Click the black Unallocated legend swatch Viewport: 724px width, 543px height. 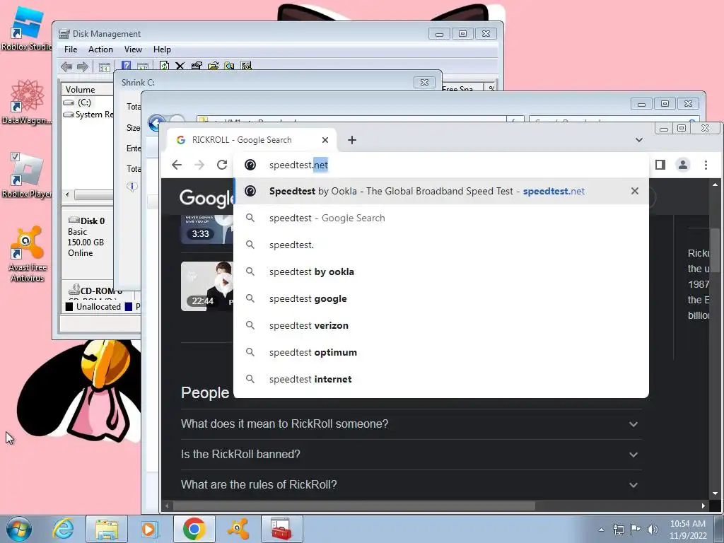click(69, 307)
